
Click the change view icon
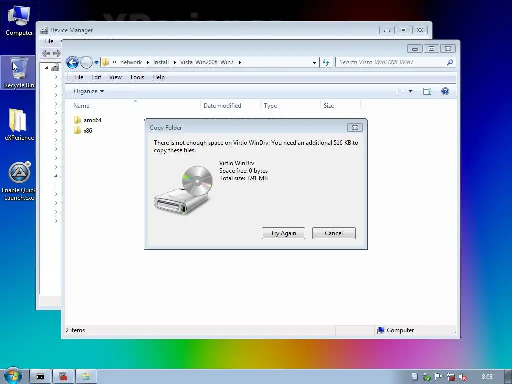[400, 91]
